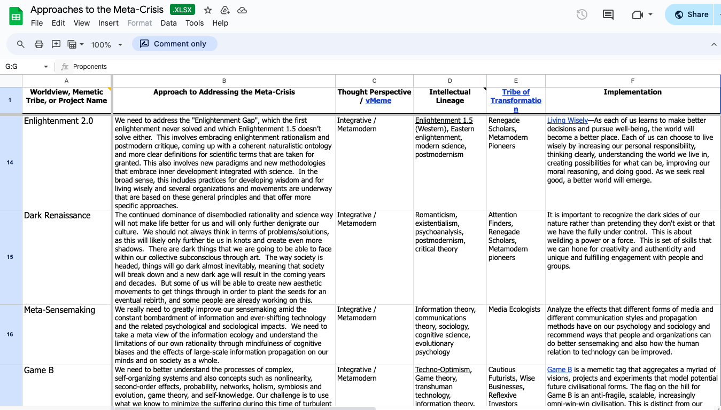Open the Data menu
The height and width of the screenshot is (410, 721).
click(168, 23)
